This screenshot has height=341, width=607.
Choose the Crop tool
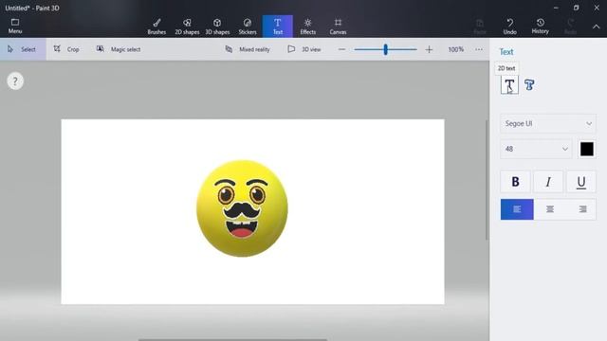66,49
